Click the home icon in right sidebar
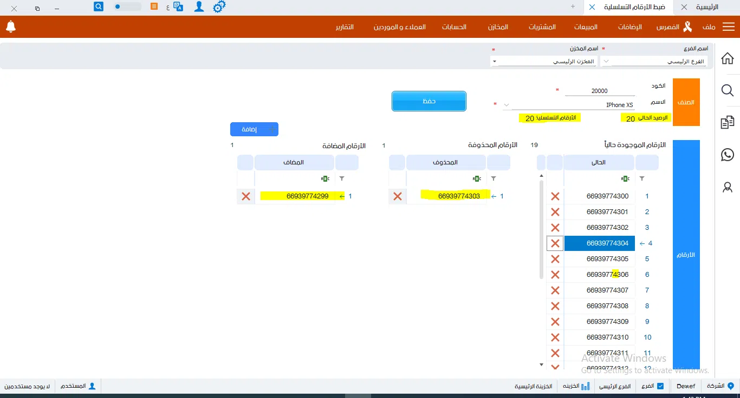 click(x=728, y=58)
